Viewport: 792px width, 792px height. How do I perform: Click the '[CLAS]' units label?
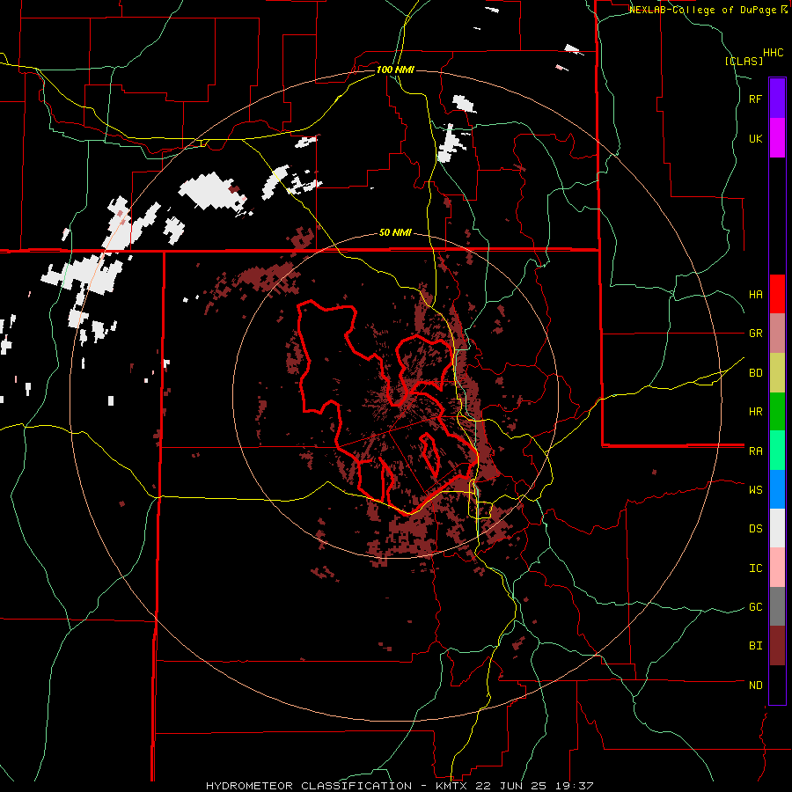[744, 61]
